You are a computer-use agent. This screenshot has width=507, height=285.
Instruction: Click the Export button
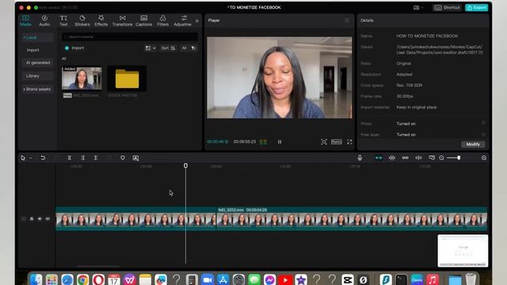tap(477, 7)
